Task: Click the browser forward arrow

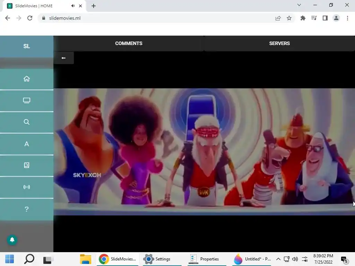Action: 19,18
